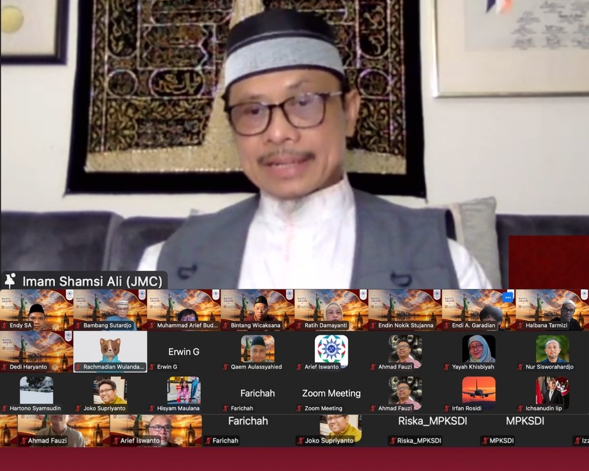
Task: Click muted mic icon beside small Zoom Meeting label
Action: tap(299, 408)
